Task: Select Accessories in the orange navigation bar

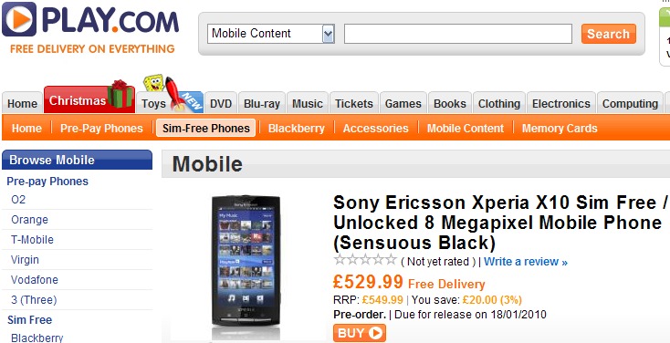Action: coord(375,128)
